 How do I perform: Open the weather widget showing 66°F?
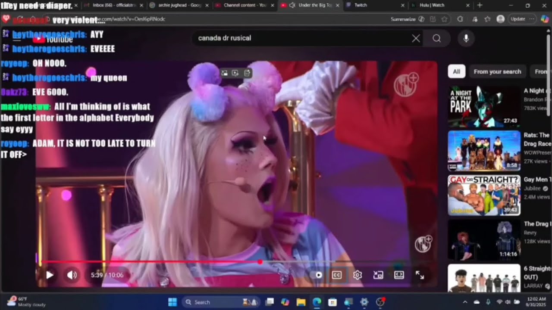(26, 301)
